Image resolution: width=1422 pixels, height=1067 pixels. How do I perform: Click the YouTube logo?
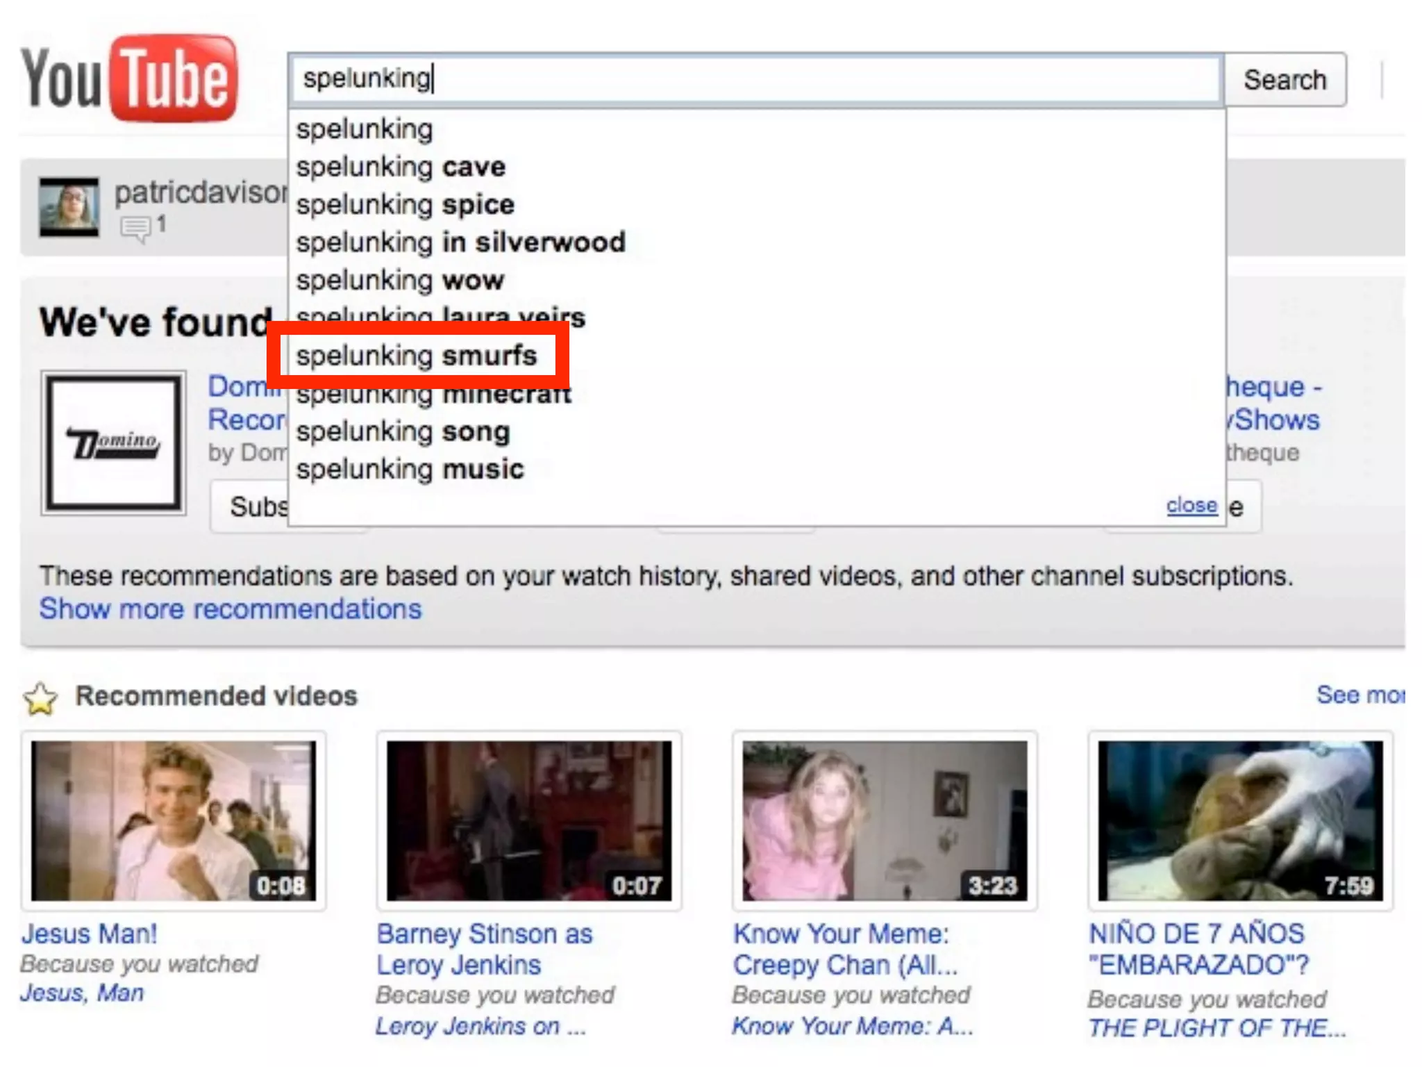pyautogui.click(x=130, y=78)
